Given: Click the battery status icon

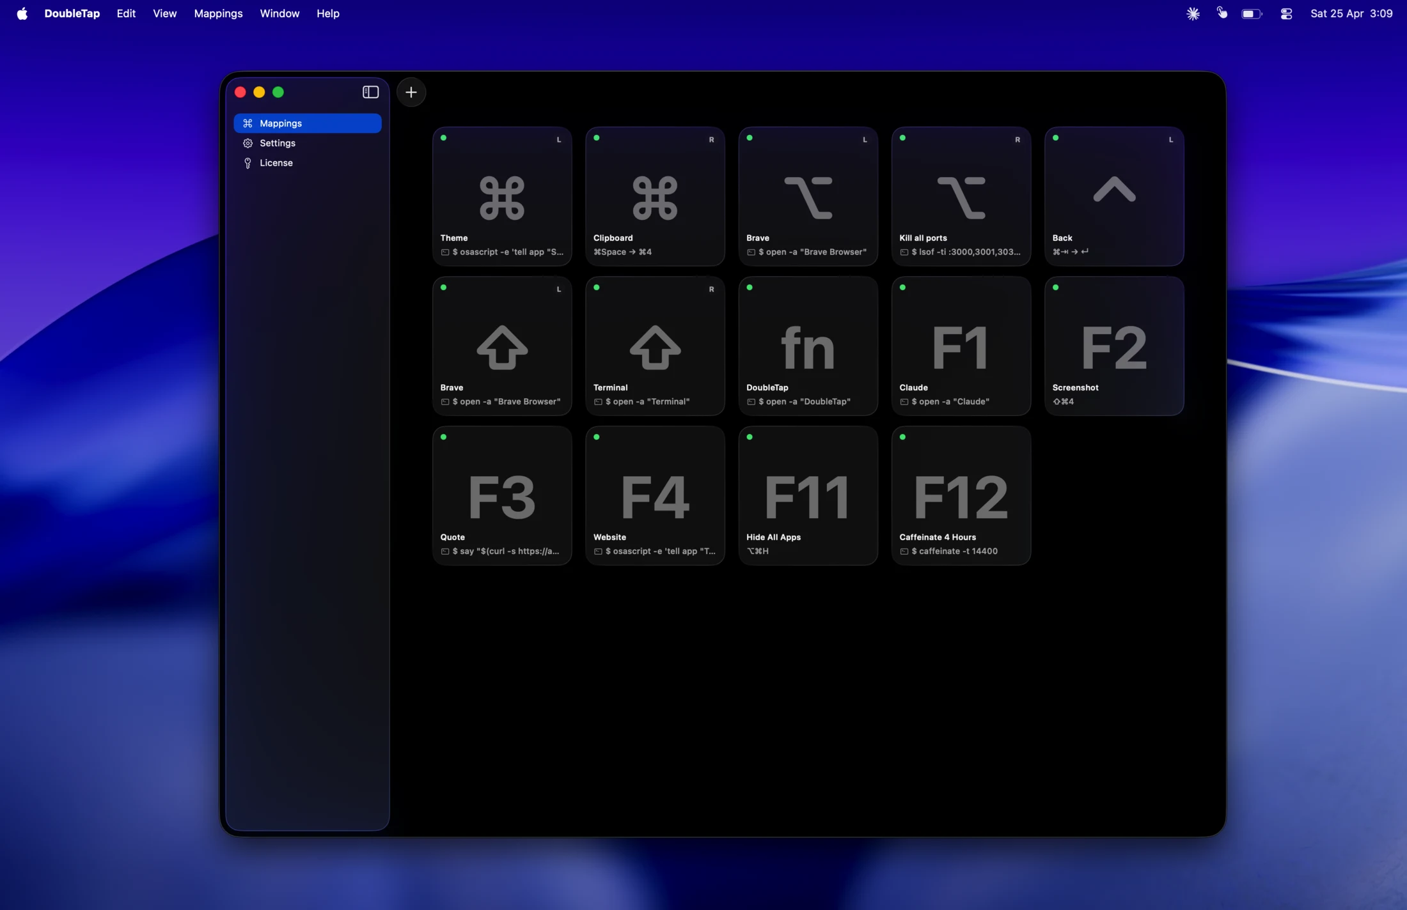Looking at the screenshot, I should [1252, 13].
